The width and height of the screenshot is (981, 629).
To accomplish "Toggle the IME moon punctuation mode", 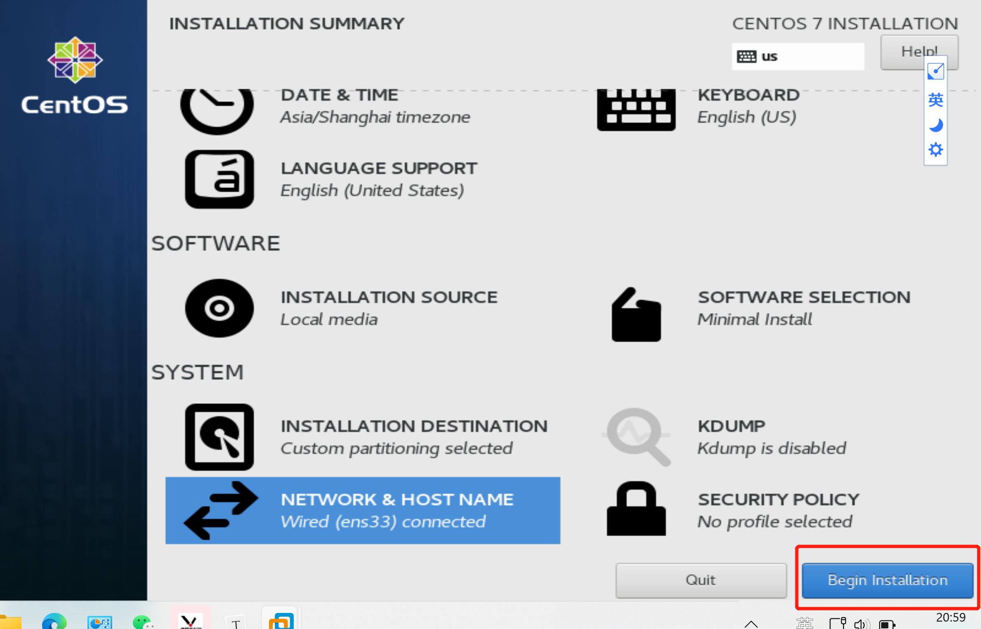I will coord(936,125).
